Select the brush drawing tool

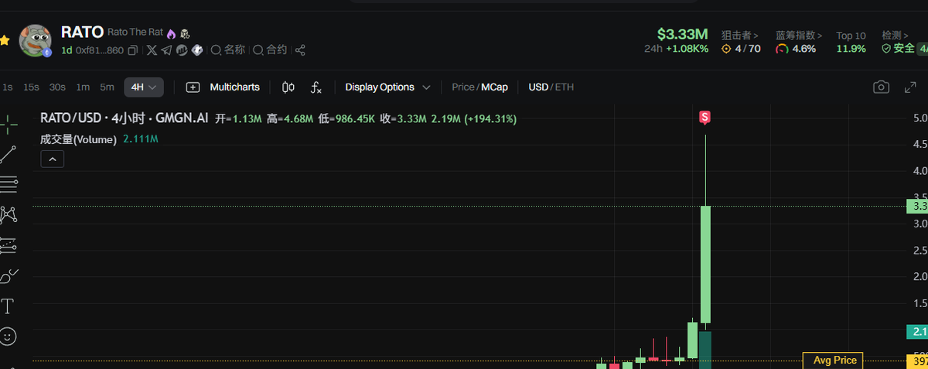tap(9, 275)
